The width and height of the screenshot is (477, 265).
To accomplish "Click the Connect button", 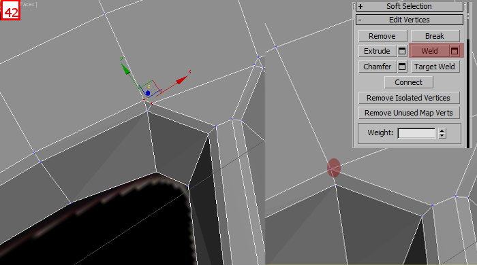I will click(x=409, y=82).
